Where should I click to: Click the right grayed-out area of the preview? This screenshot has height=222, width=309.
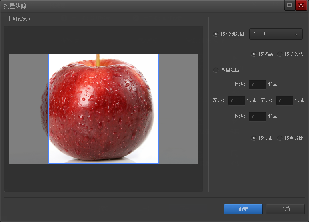point(178,108)
